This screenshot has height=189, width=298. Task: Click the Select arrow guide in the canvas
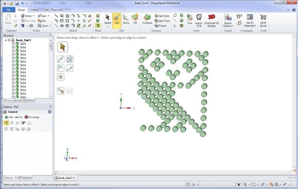pos(63,47)
